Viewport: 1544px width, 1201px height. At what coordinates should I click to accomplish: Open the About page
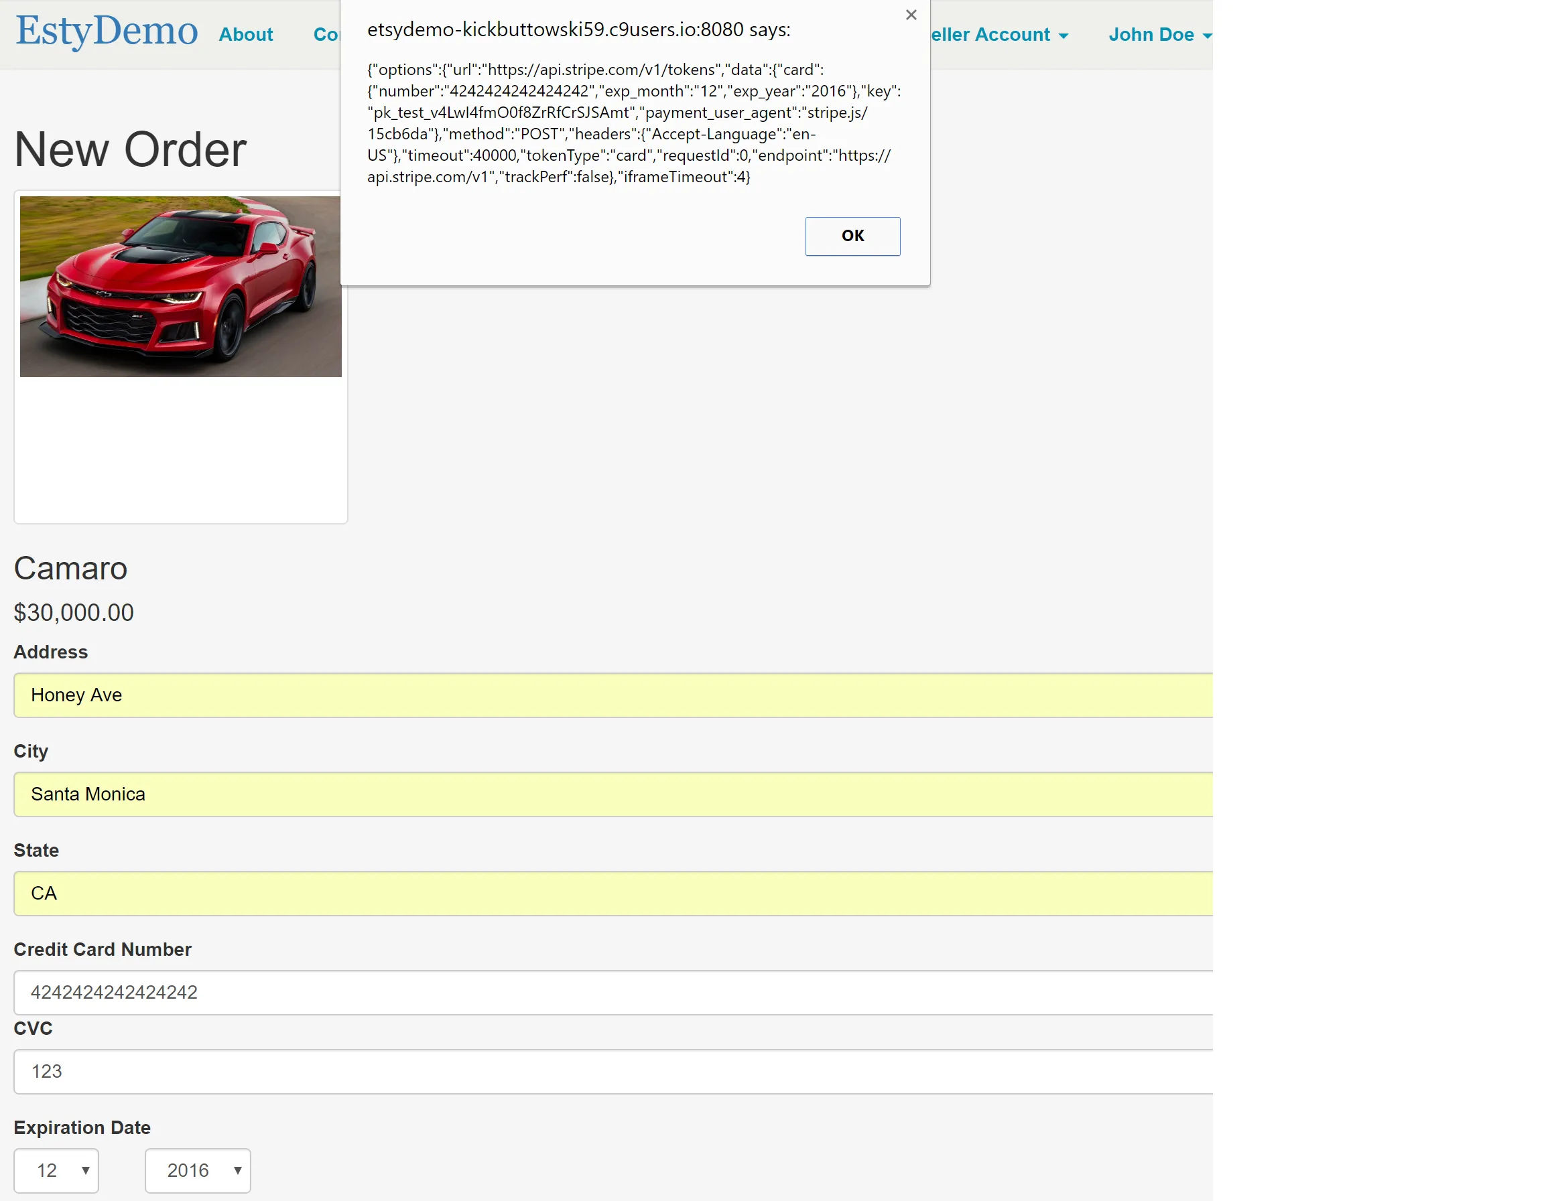coord(245,35)
